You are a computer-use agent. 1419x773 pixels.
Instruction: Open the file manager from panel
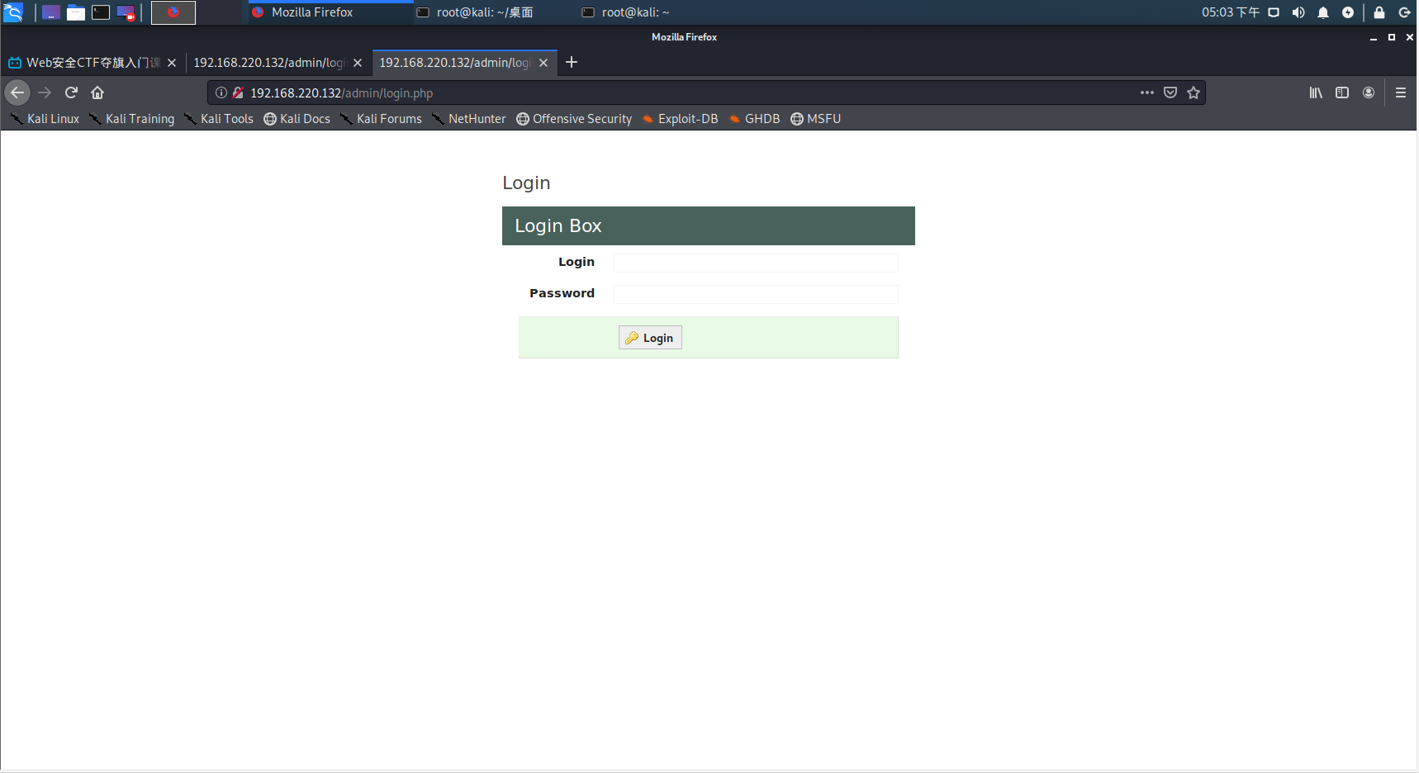pos(76,12)
